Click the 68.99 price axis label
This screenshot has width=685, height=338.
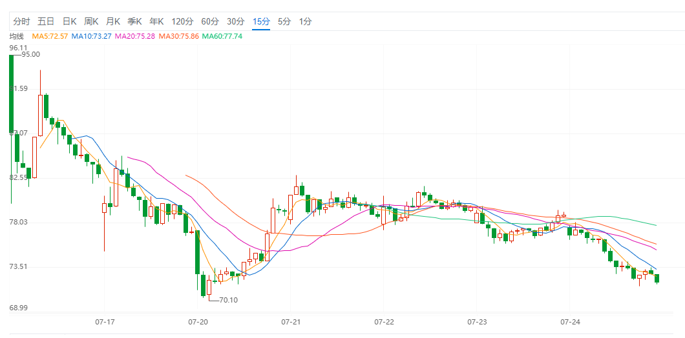tap(18, 308)
